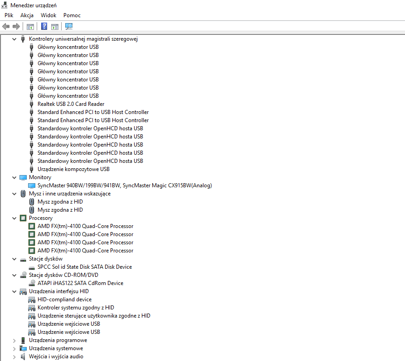Select SPCC Solid State Disk SATA device

pos(85,267)
